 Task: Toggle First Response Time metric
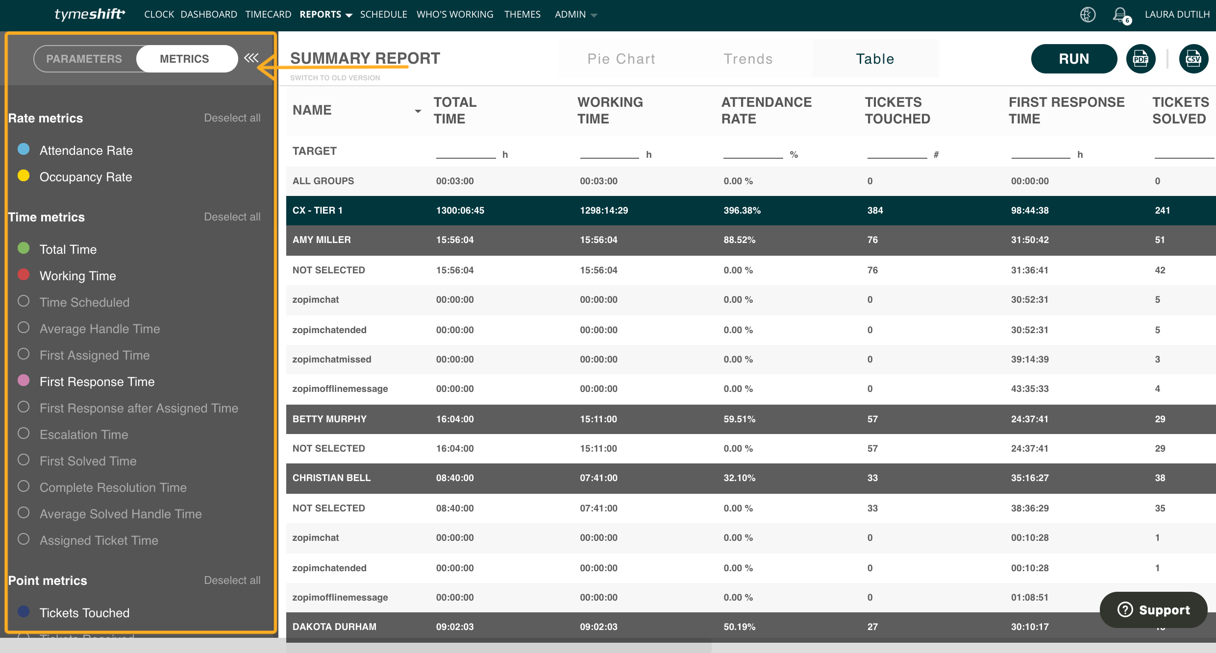coord(86,382)
